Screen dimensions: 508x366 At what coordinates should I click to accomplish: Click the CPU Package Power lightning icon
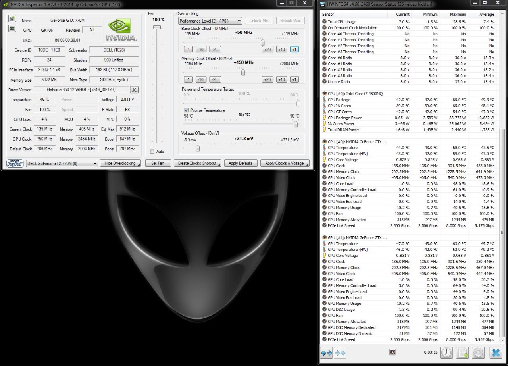click(x=325, y=118)
